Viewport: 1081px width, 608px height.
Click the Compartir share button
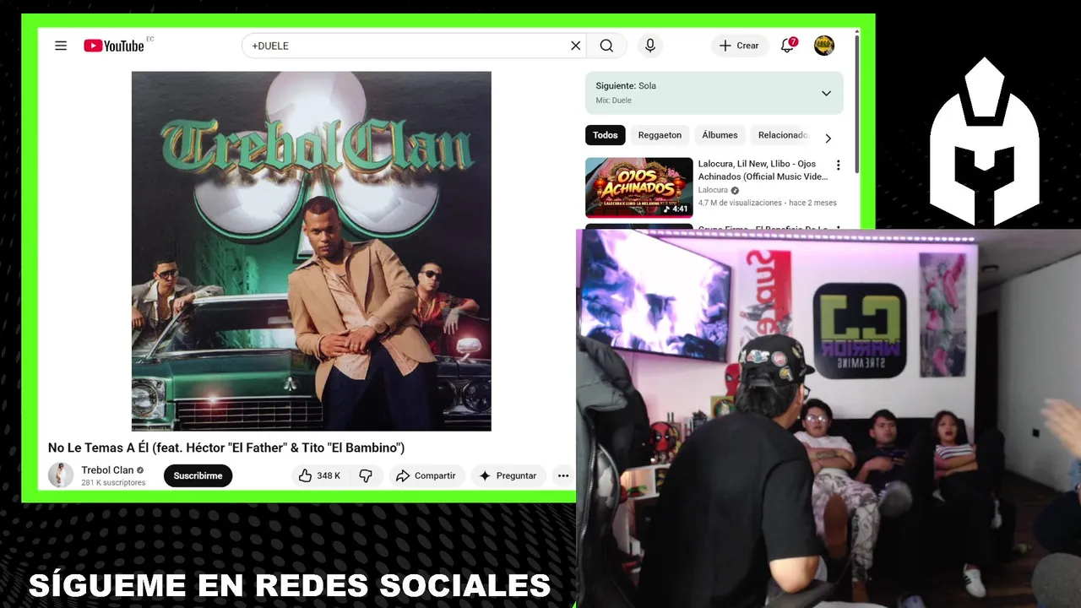coord(426,475)
